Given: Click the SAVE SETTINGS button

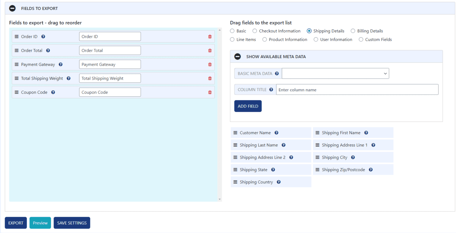Looking at the screenshot, I should 72,223.
